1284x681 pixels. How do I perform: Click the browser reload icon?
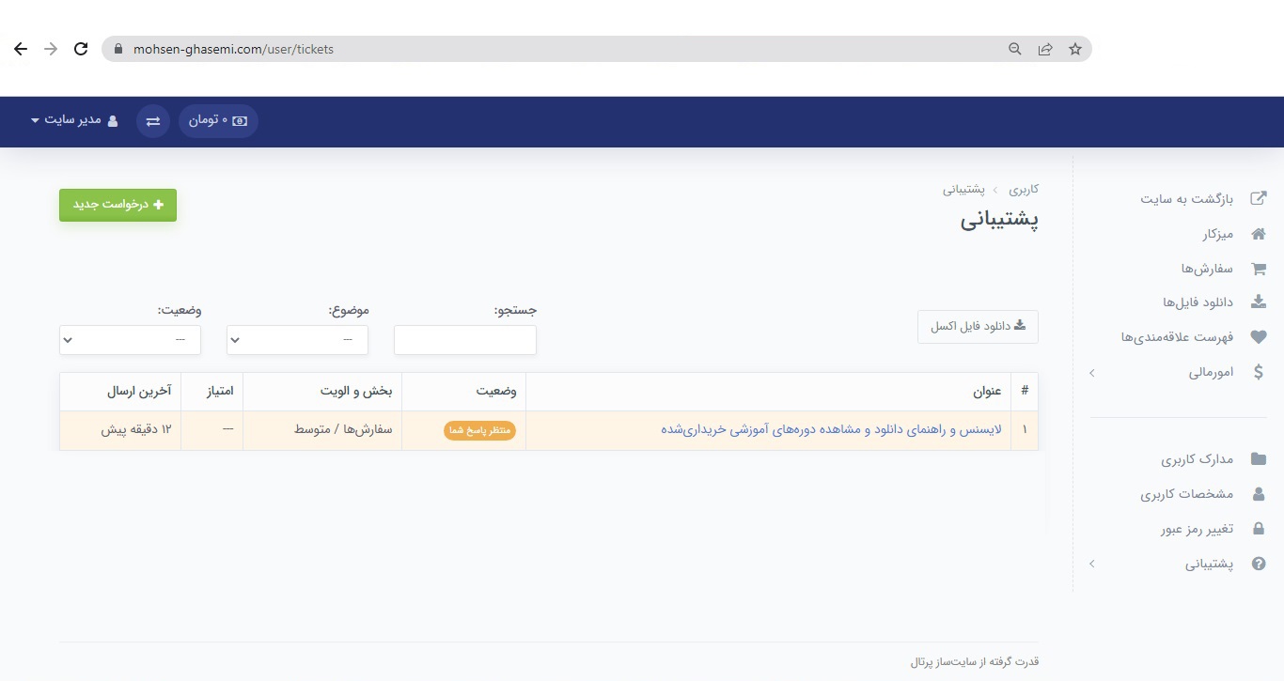tap(81, 49)
